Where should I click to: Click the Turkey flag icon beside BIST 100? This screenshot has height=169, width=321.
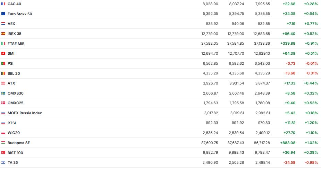click(x=3, y=153)
